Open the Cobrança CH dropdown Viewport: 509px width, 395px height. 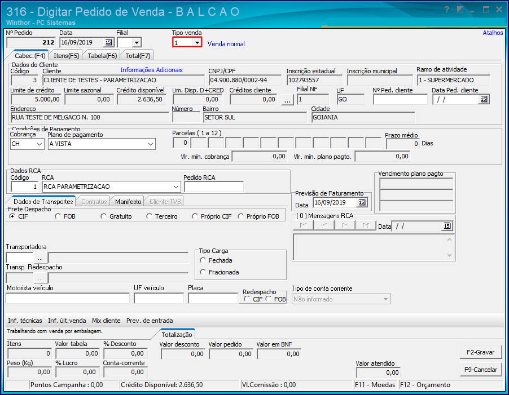[x=40, y=144]
